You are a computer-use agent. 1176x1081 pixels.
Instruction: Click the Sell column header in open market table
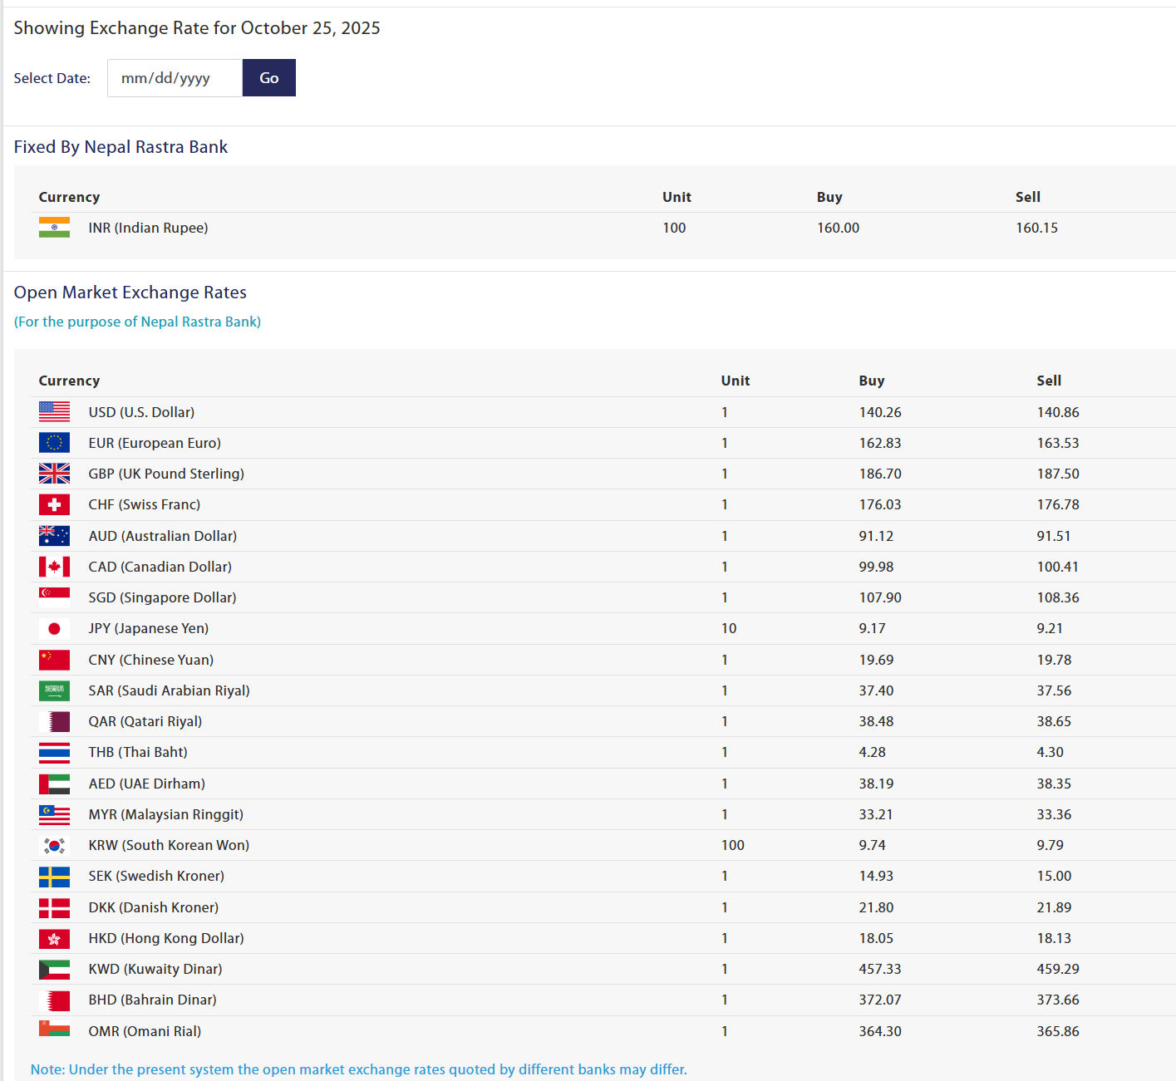click(x=1048, y=381)
